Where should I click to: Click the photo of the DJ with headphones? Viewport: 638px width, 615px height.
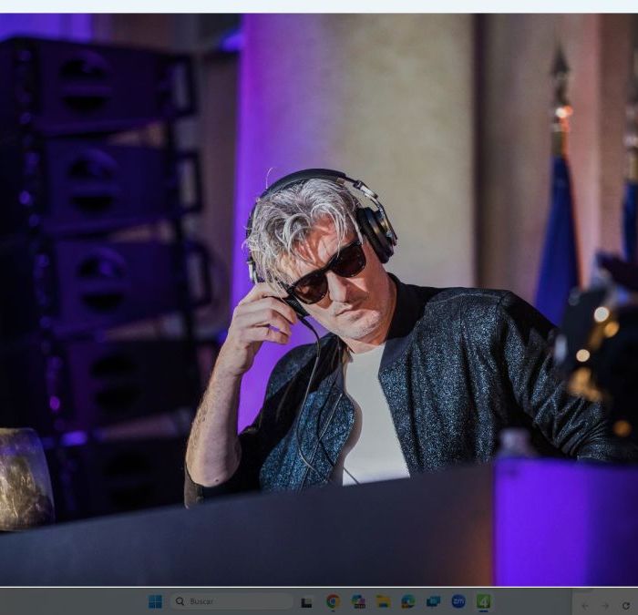319,300
